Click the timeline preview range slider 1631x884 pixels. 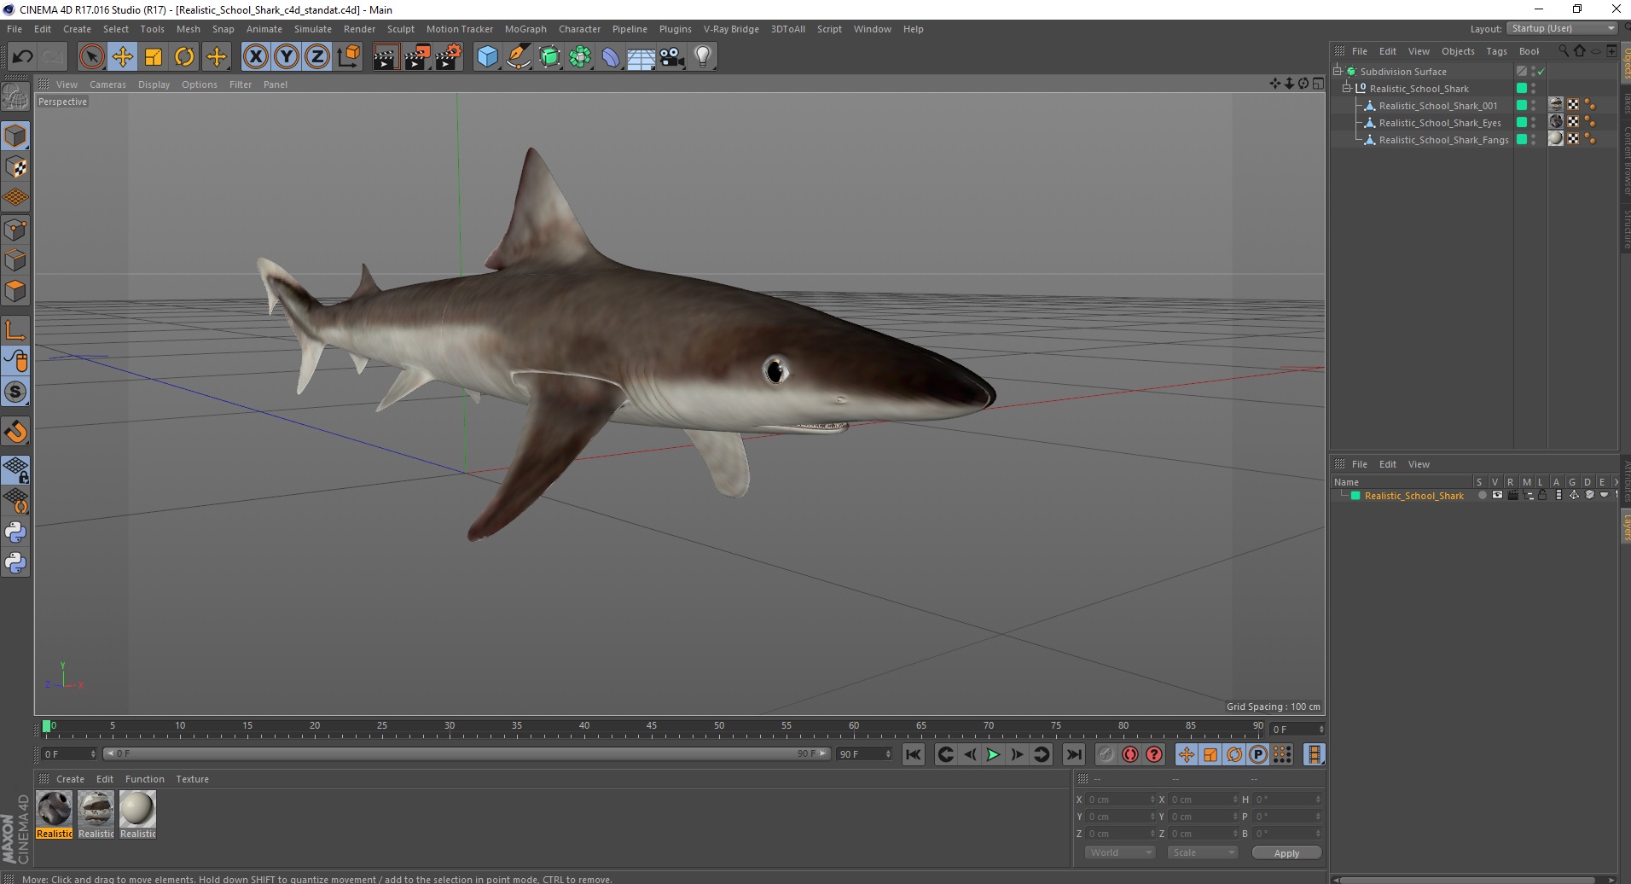tap(466, 753)
